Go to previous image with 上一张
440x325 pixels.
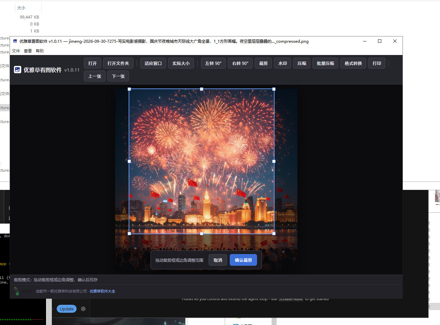coord(94,76)
